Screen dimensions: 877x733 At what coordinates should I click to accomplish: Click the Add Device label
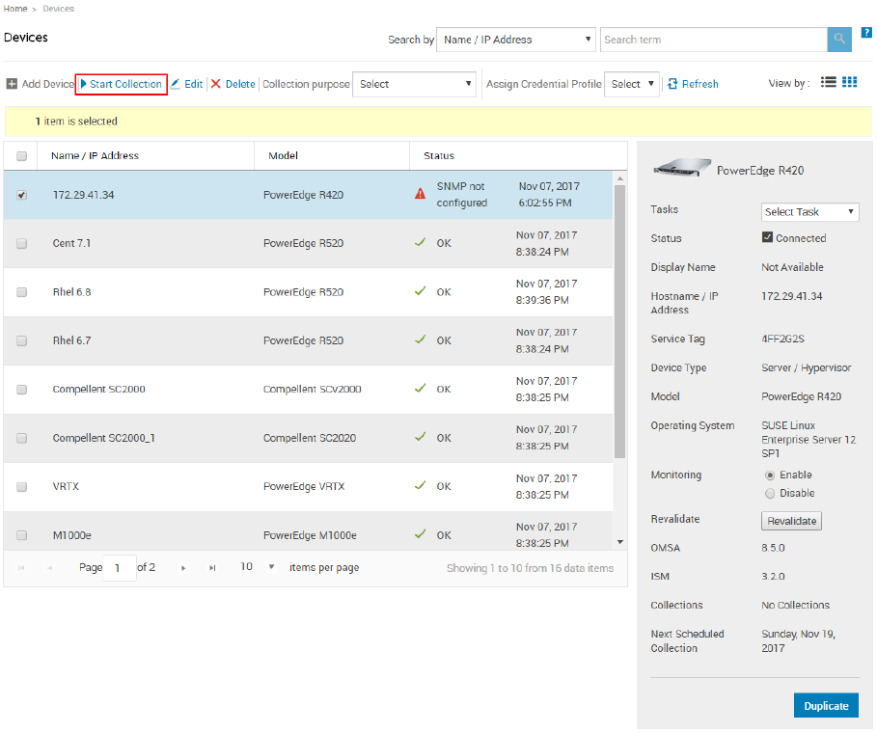47,84
